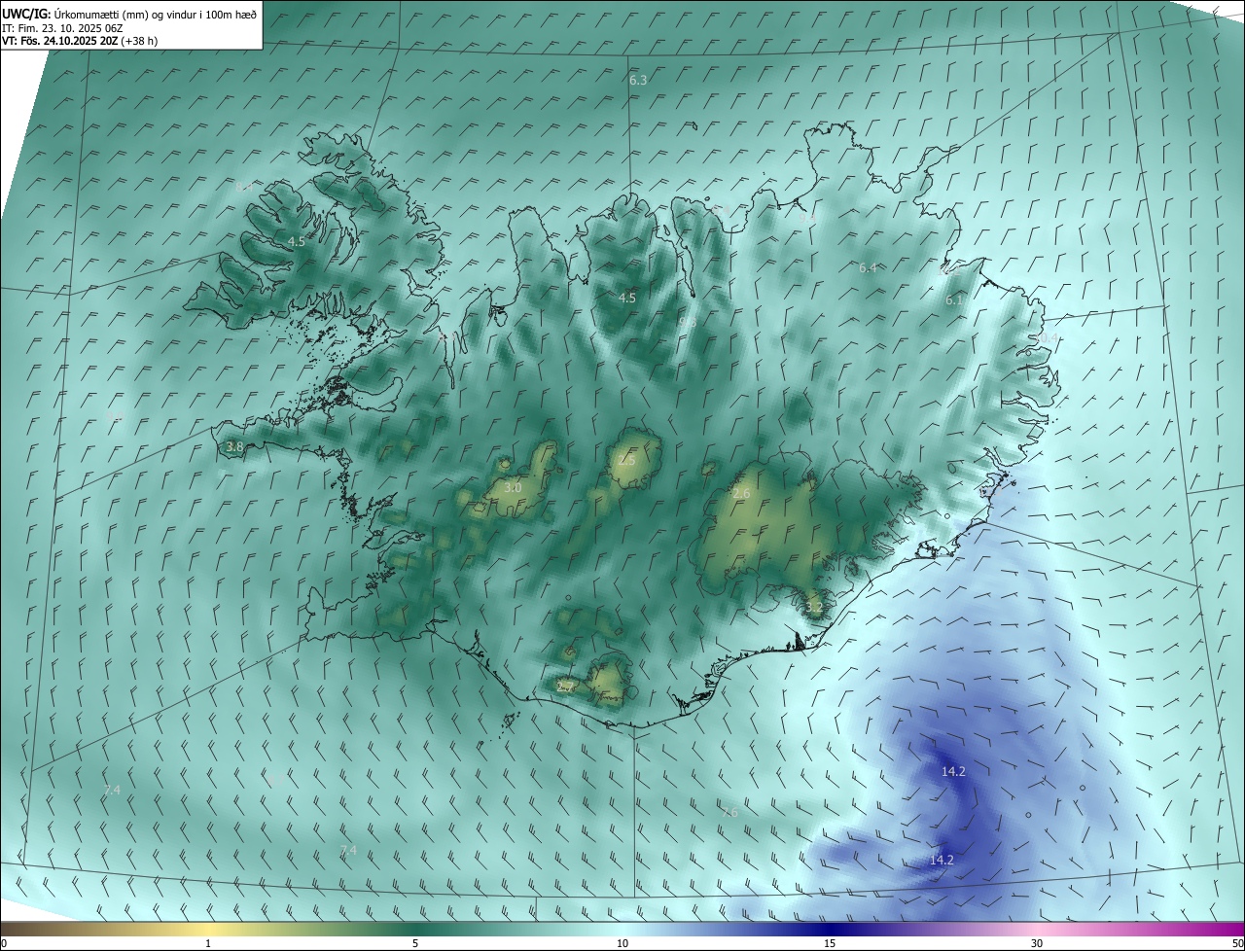Viewport: 1245px width, 951px height.
Task: Click the dark blue part of the color scale bar
Action: click(x=830, y=929)
